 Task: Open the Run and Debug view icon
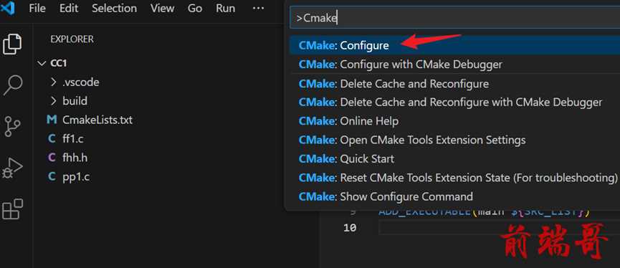pos(12,168)
